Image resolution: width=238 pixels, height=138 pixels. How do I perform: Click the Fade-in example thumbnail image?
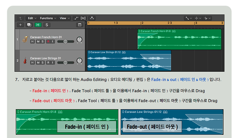click(x=67, y=122)
